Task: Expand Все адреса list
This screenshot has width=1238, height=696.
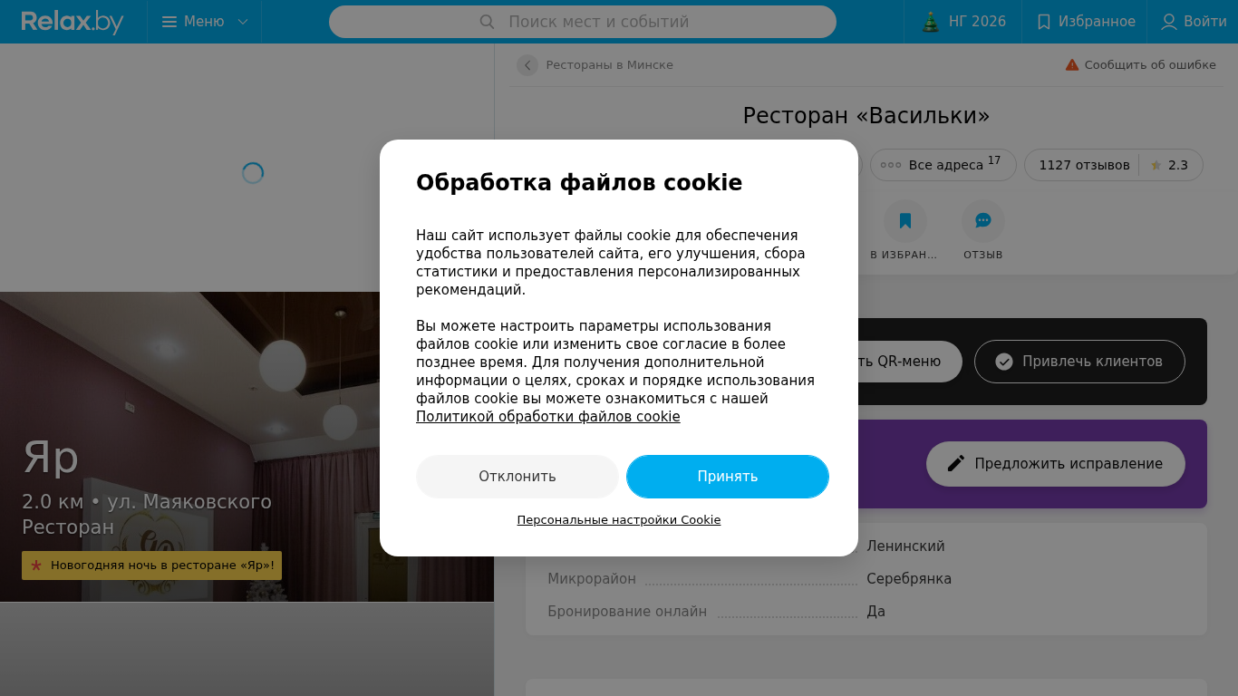Action: pyautogui.click(x=942, y=165)
